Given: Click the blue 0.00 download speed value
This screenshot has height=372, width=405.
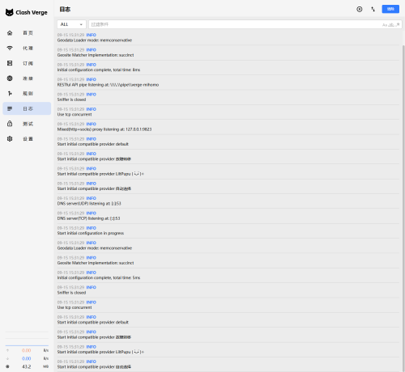Looking at the screenshot, I should pyautogui.click(x=27, y=358).
